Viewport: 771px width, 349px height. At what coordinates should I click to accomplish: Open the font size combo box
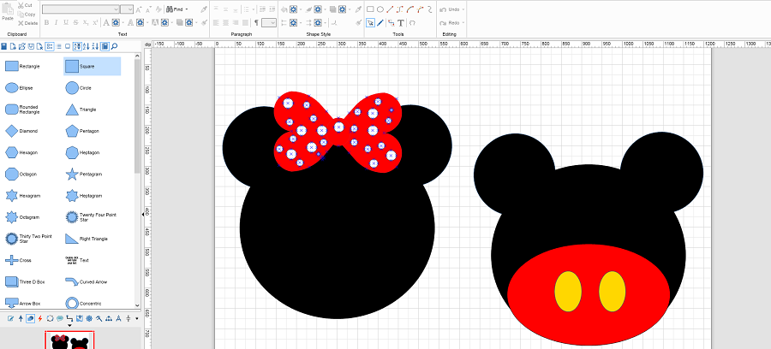click(x=127, y=9)
